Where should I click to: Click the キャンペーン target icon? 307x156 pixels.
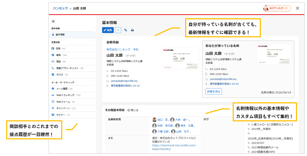53,108
